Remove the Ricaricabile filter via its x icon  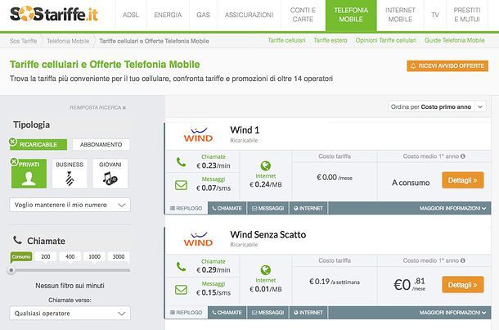(x=13, y=141)
